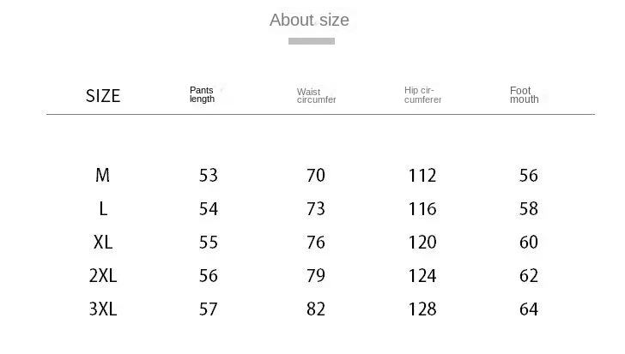Click the gray underline below About size
Viewport: 625px width, 354px height.
(x=311, y=41)
